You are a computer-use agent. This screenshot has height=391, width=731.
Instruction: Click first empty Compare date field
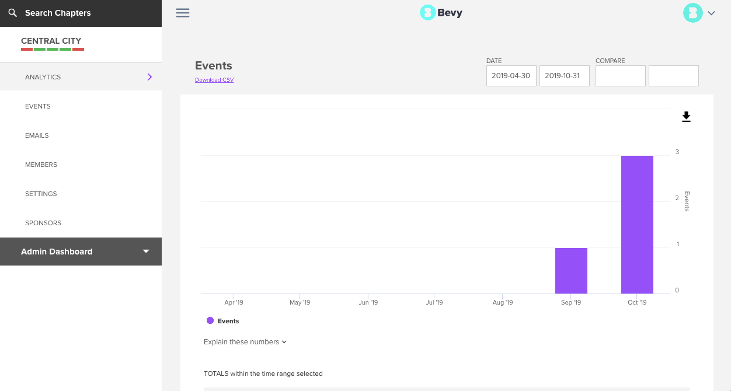(x=621, y=76)
